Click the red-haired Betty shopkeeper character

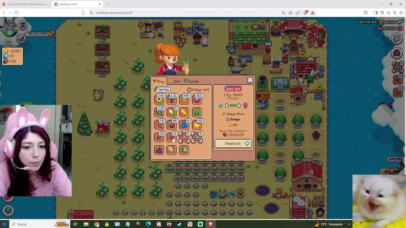172,60
